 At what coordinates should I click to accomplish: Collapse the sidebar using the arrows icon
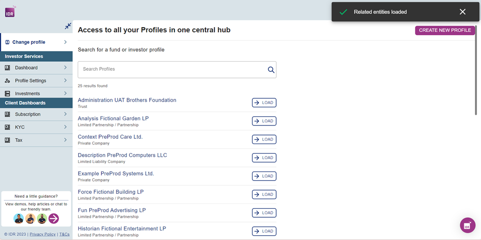pos(68,26)
